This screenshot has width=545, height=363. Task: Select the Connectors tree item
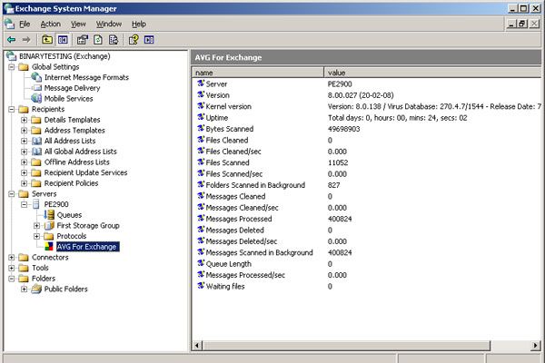click(x=50, y=258)
